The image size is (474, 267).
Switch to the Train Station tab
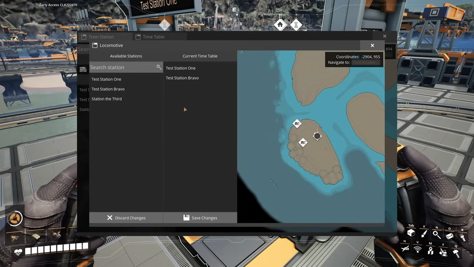[101, 37]
